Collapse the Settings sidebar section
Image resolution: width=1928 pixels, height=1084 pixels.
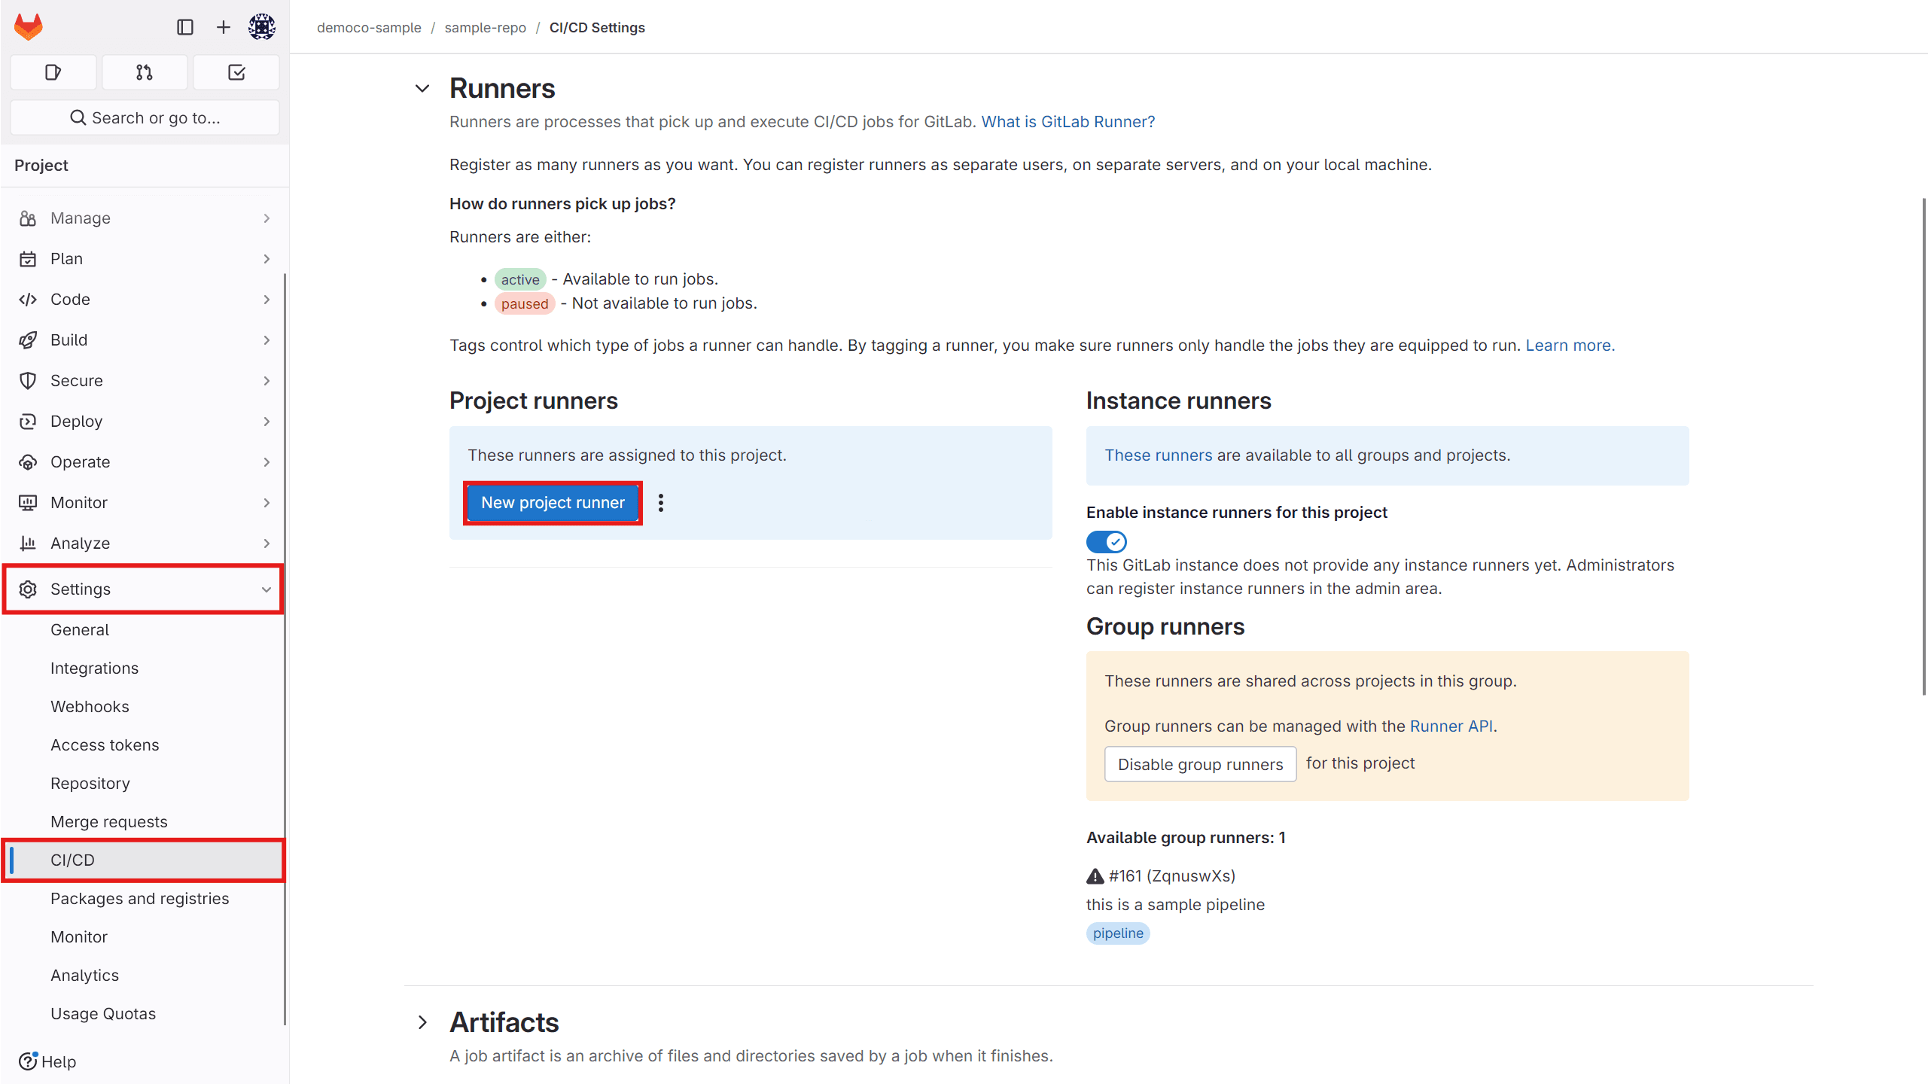(x=145, y=589)
